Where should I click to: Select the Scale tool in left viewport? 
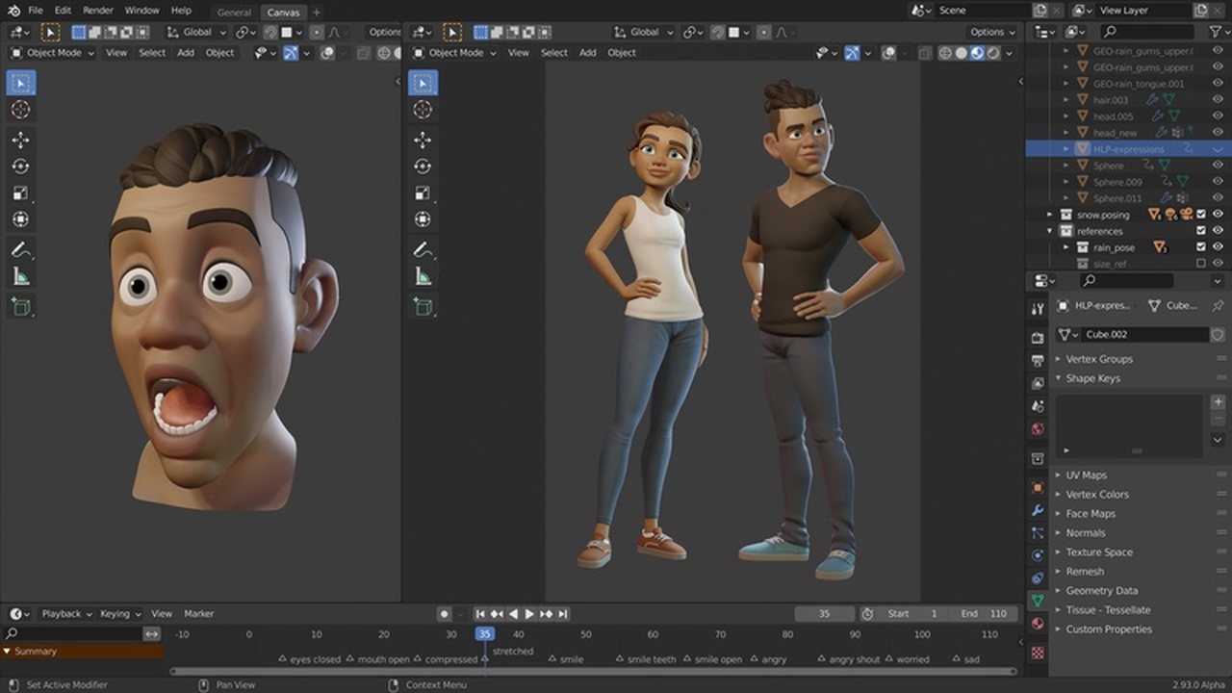pyautogui.click(x=20, y=192)
